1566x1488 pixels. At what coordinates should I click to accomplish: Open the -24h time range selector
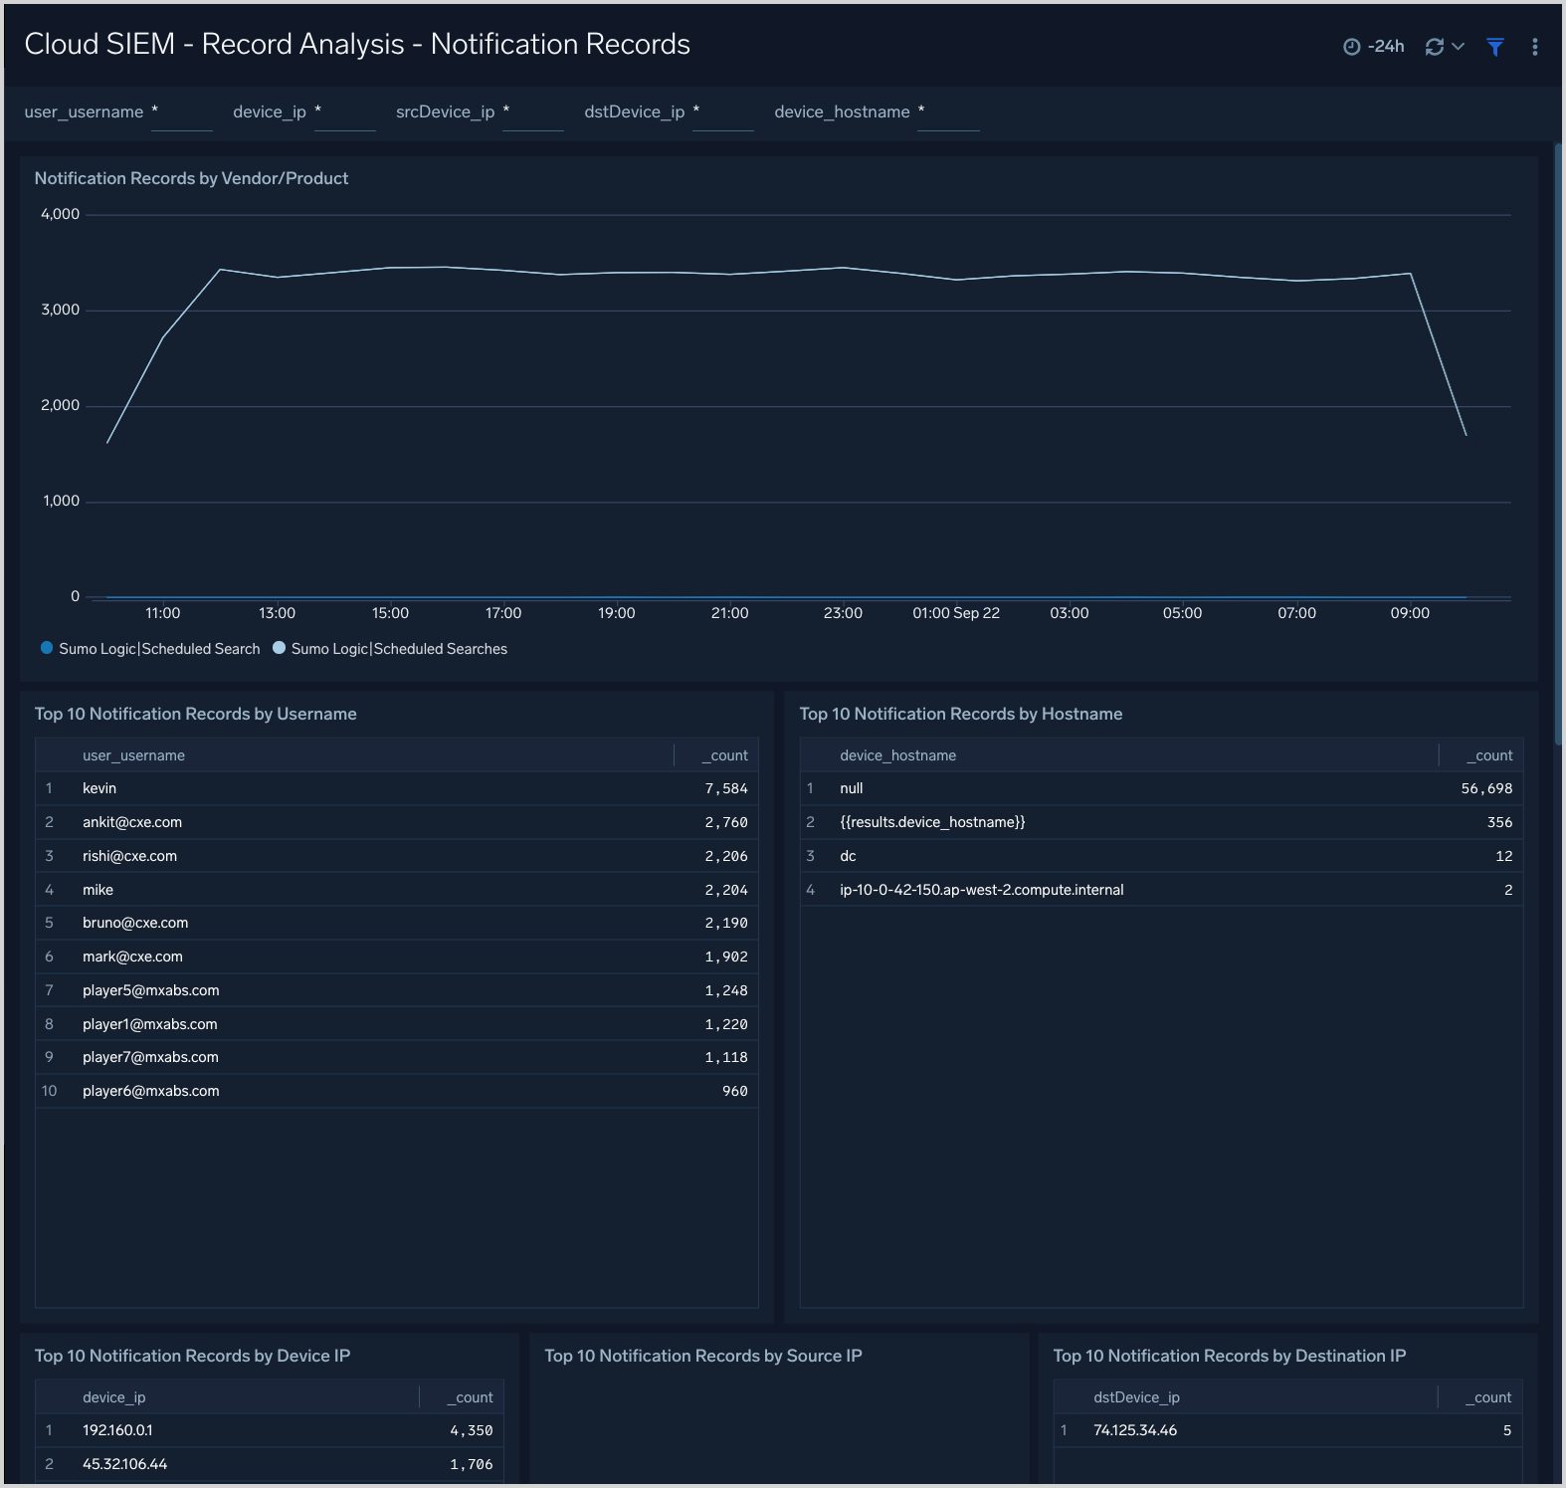coord(1385,47)
